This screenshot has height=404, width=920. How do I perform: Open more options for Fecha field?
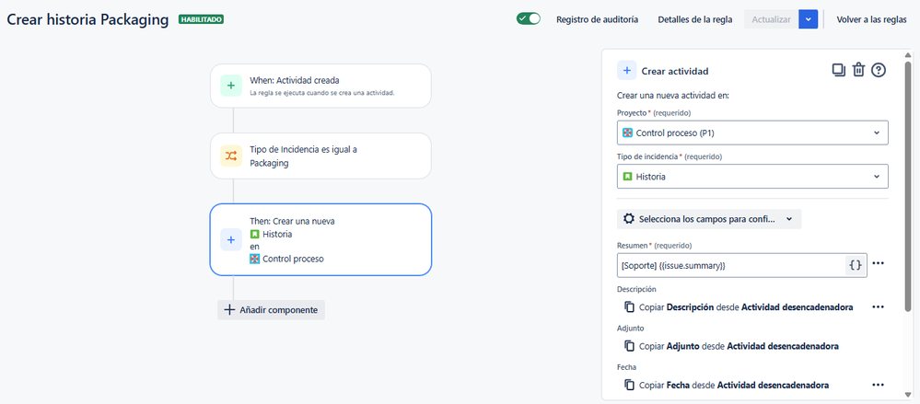pos(878,385)
